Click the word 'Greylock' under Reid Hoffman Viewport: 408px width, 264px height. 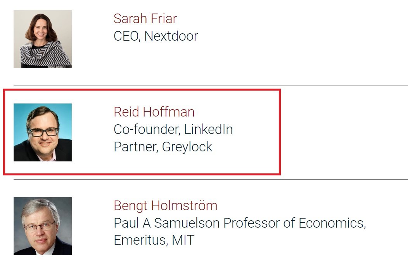click(x=187, y=147)
